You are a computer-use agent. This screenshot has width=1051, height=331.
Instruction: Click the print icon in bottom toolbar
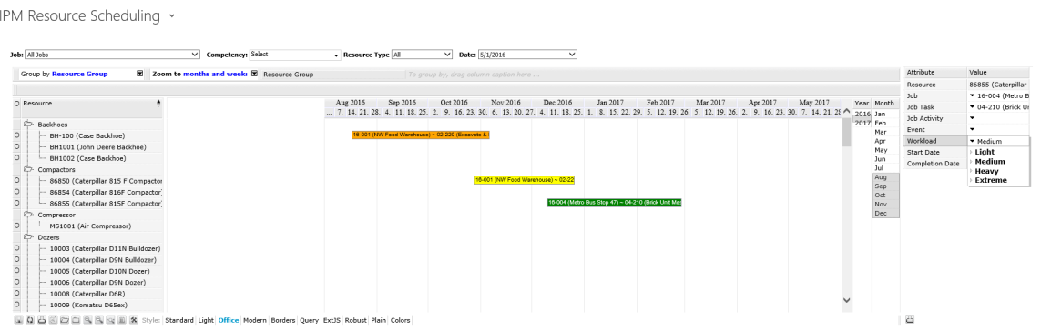click(x=42, y=320)
